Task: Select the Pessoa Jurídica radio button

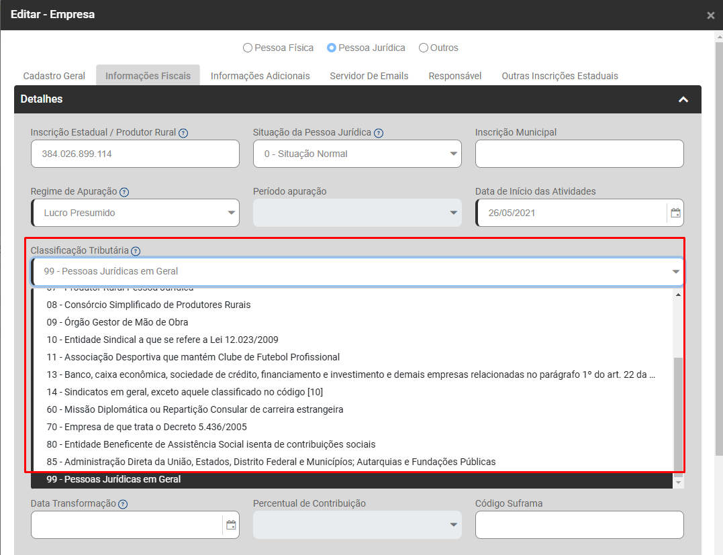Action: (332, 48)
